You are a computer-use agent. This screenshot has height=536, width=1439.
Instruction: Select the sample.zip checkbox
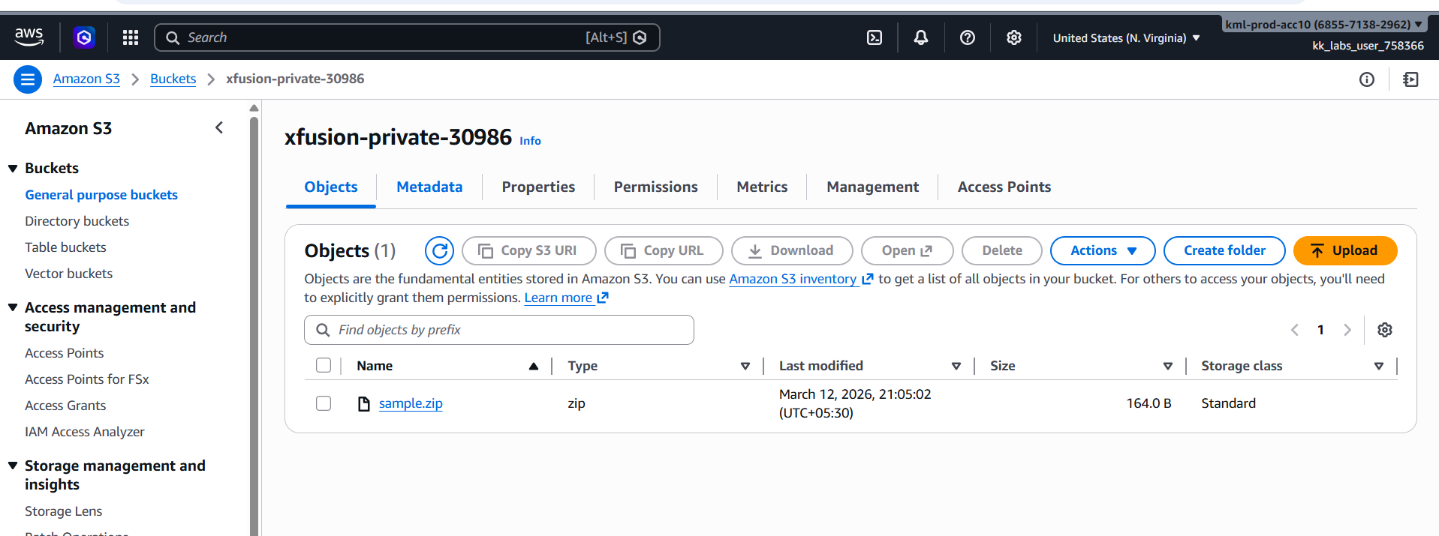324,403
